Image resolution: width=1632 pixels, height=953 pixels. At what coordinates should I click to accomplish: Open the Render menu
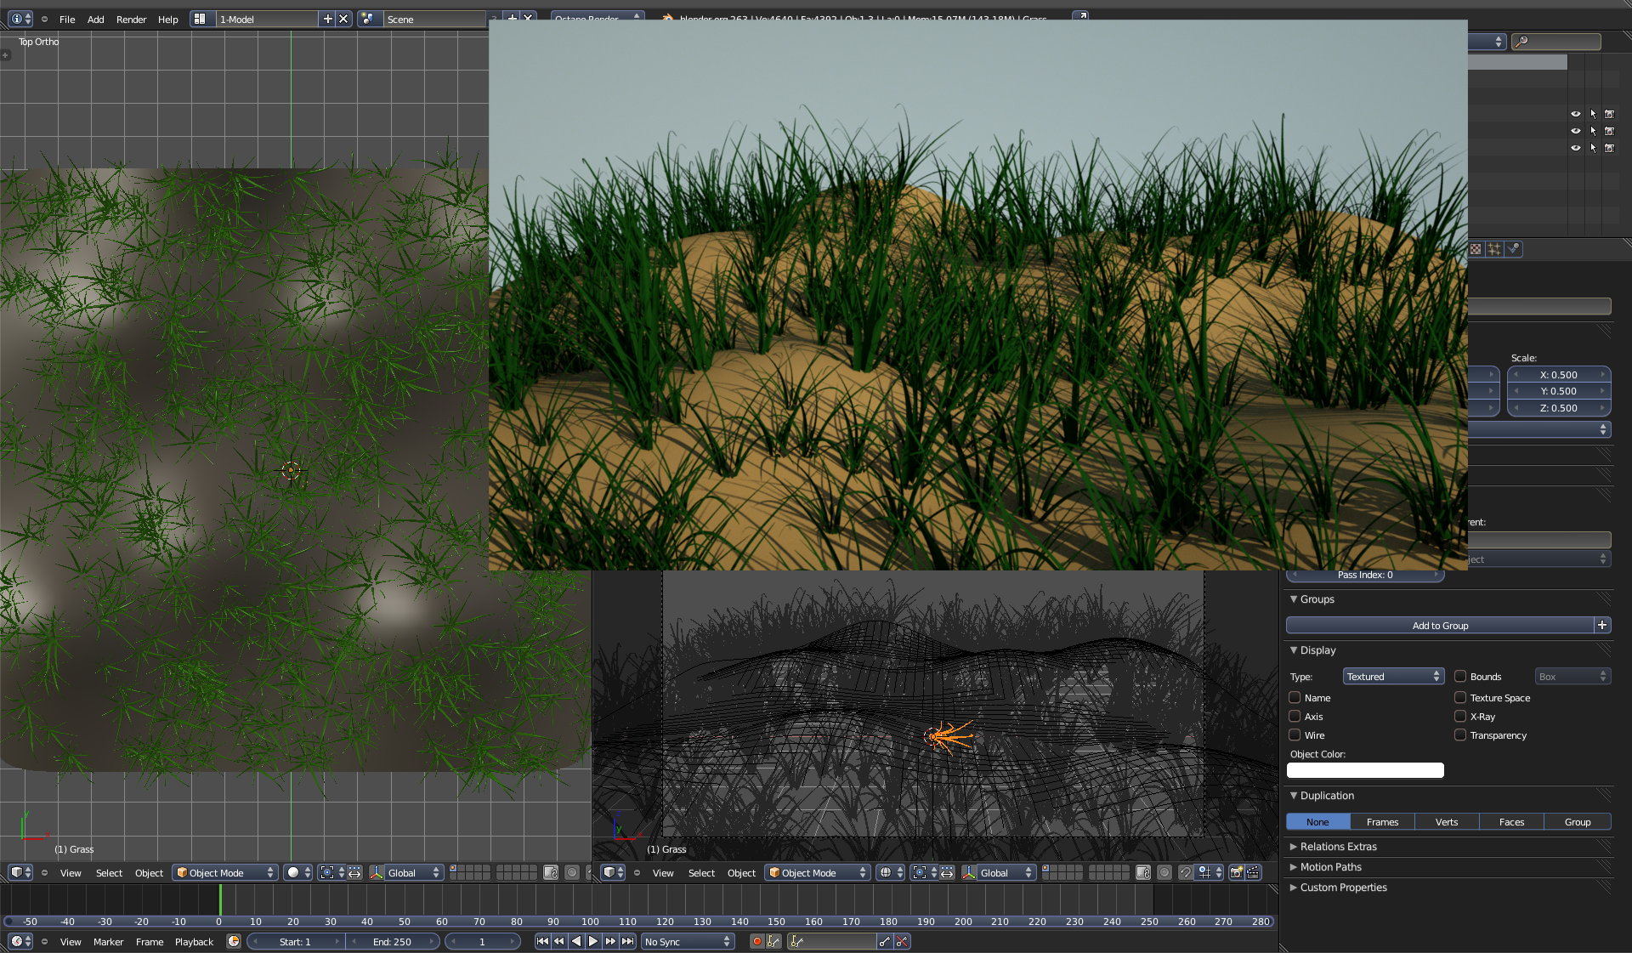click(x=131, y=19)
